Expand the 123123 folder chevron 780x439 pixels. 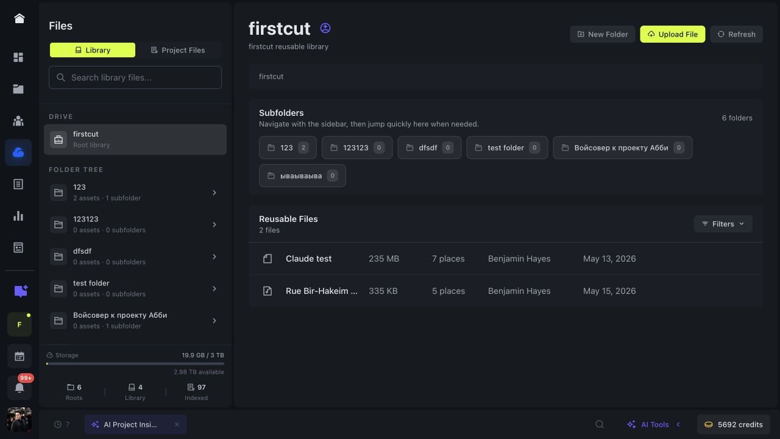(214, 224)
